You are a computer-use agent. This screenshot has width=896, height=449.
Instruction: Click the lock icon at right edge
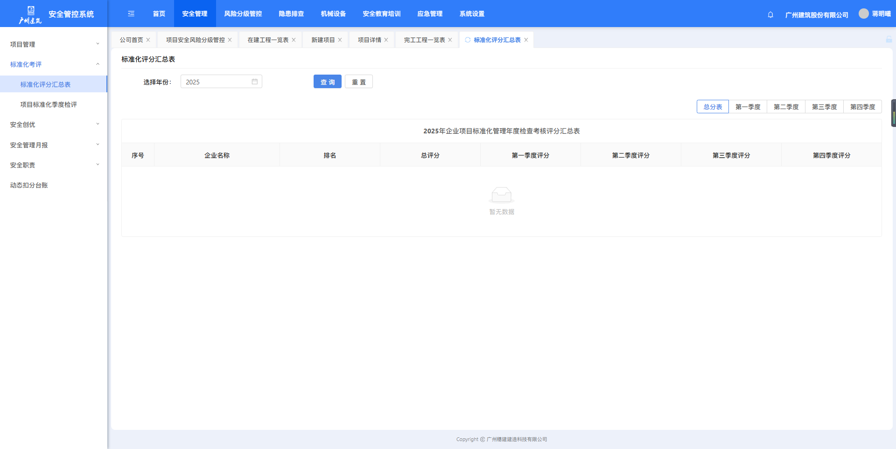[889, 40]
